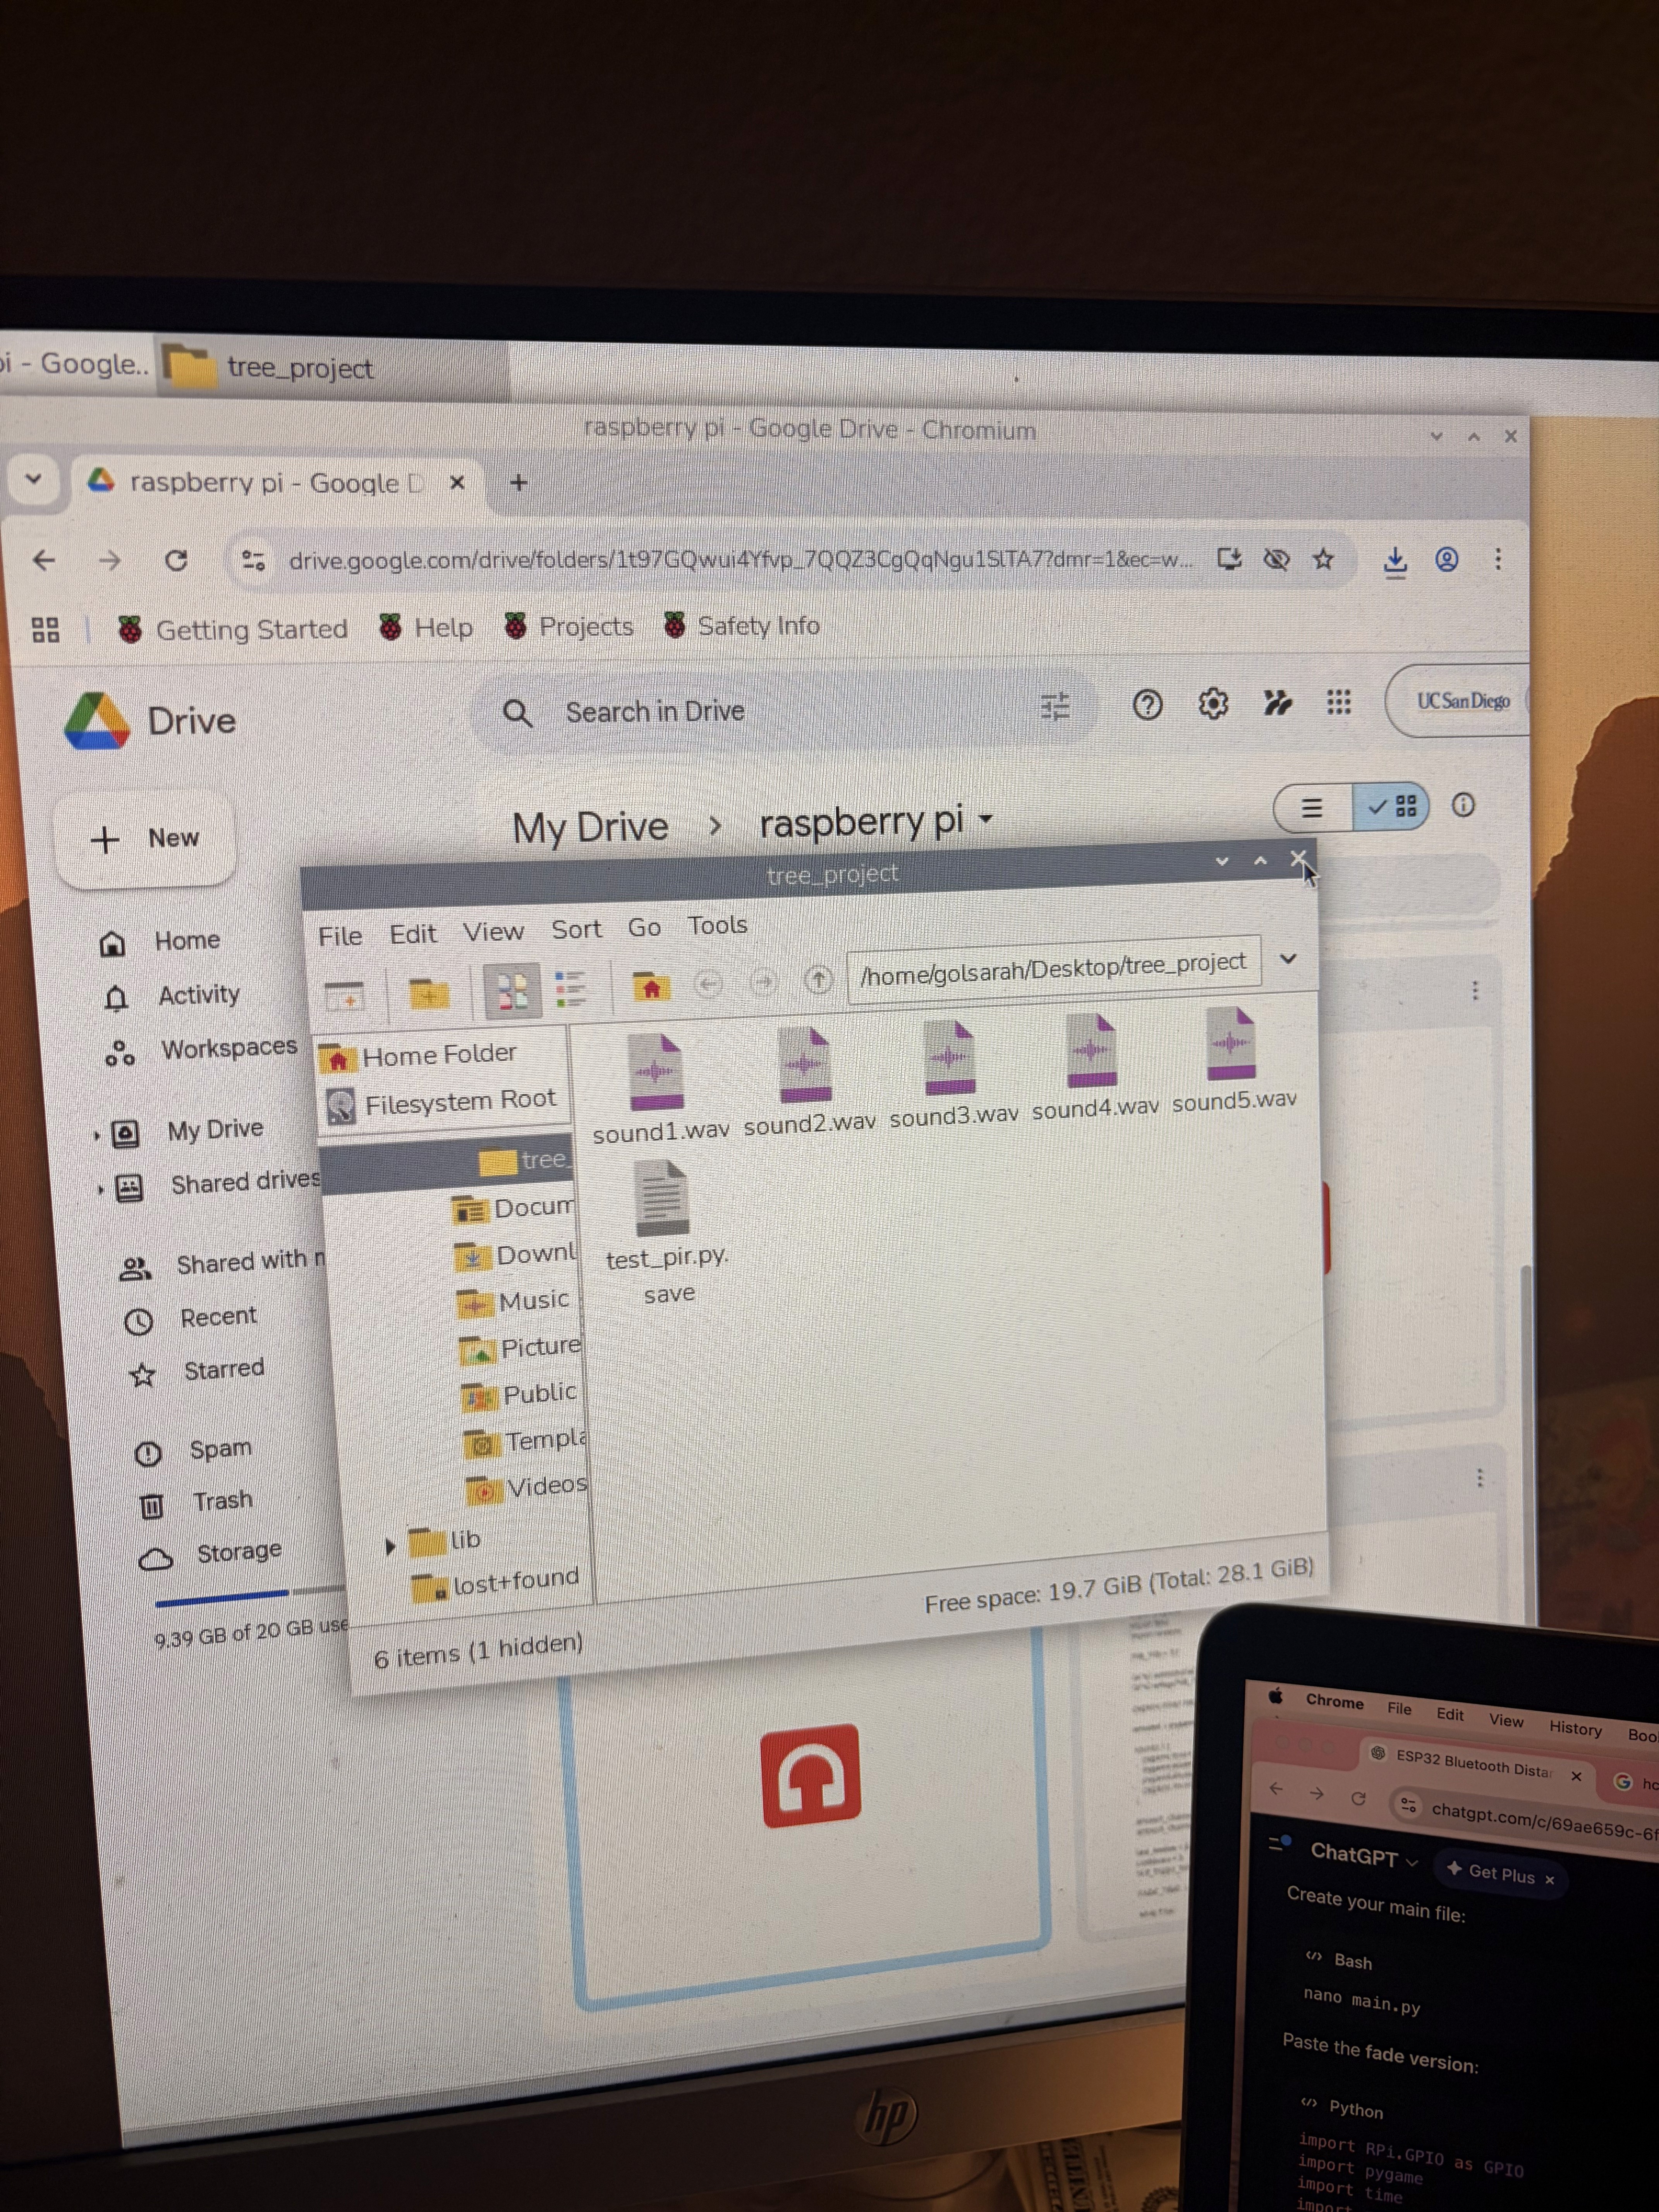This screenshot has height=2212, width=1659.
Task: Expand My Drive in the Drive sidebar
Action: click(96, 1135)
